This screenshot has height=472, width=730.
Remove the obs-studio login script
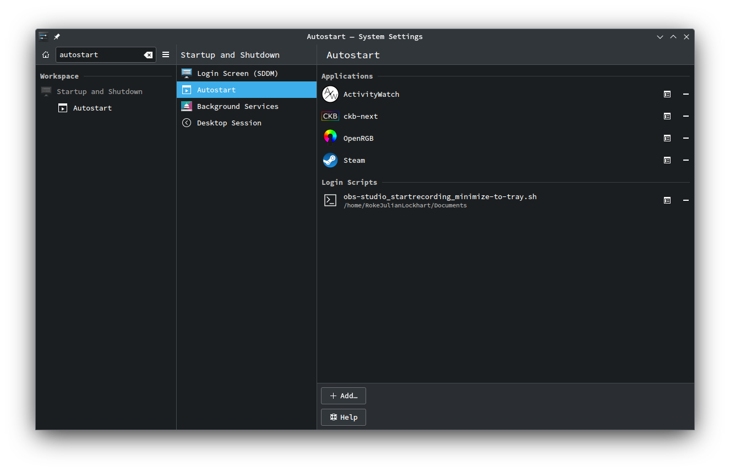click(x=686, y=200)
